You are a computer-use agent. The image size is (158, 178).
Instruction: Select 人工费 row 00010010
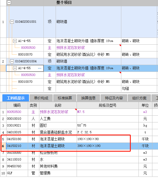pyautogui.click(x=79, y=119)
